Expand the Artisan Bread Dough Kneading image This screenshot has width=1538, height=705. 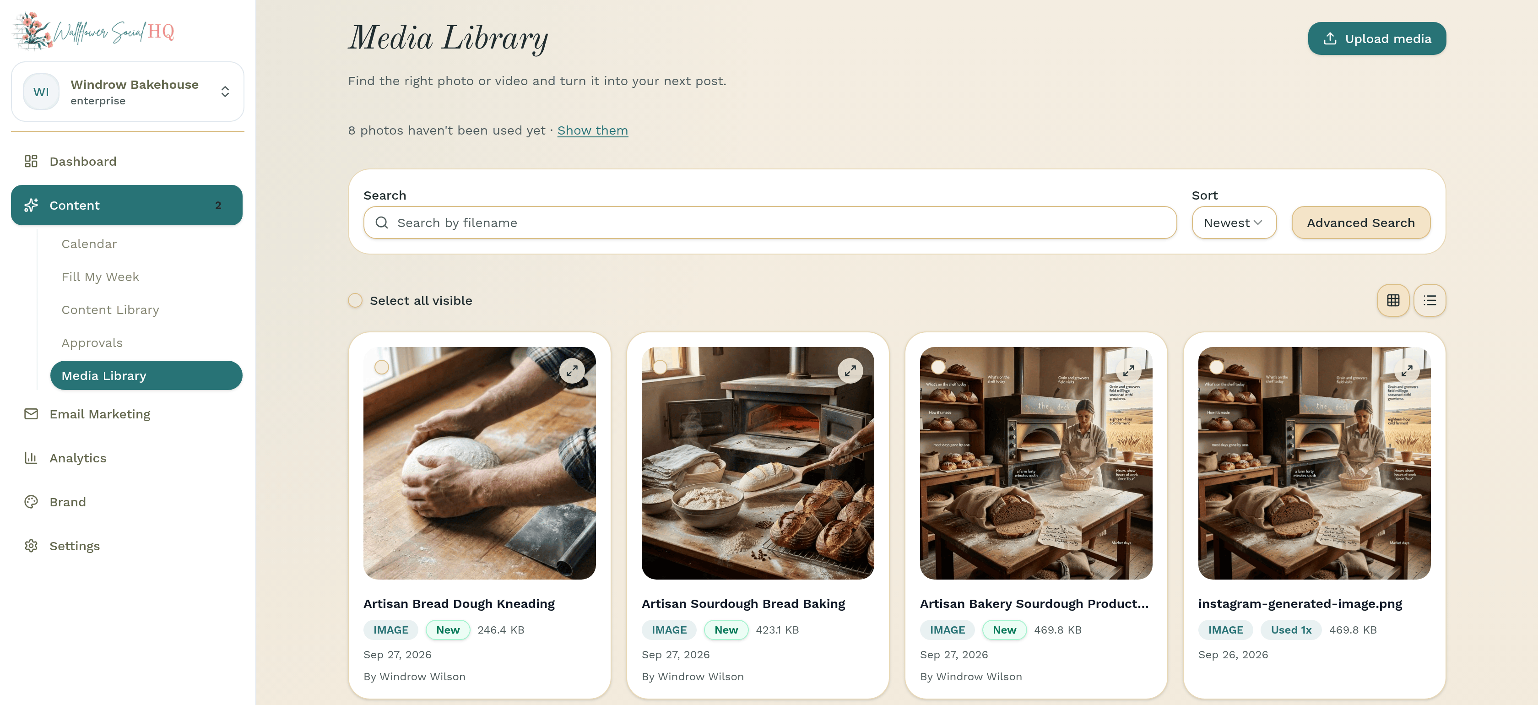[x=571, y=371]
